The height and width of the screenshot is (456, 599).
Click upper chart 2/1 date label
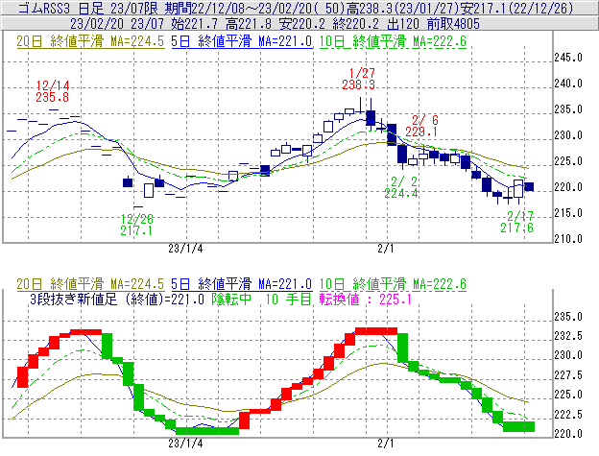tap(386, 249)
